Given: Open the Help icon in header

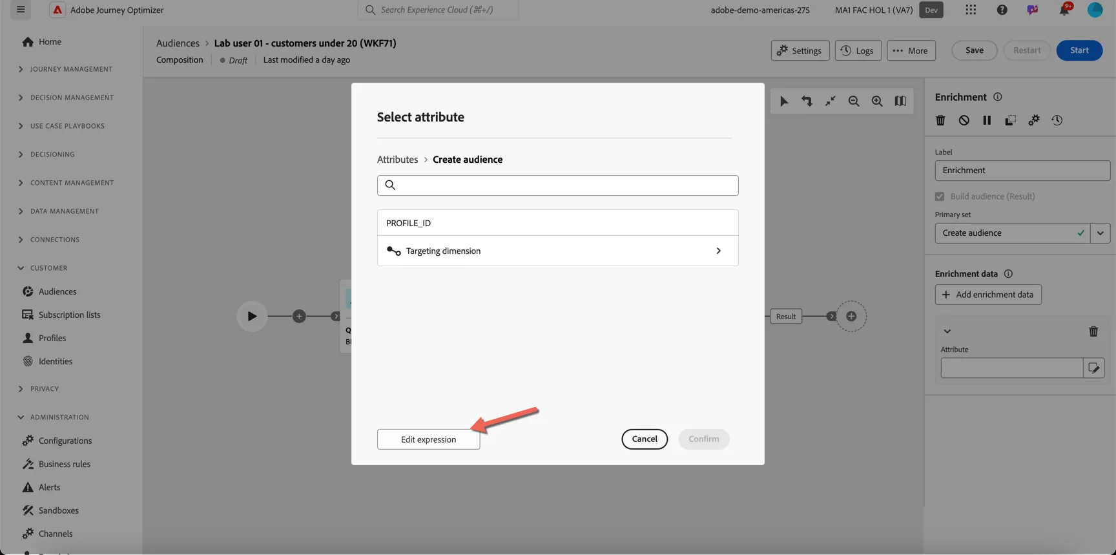Looking at the screenshot, I should (1002, 10).
